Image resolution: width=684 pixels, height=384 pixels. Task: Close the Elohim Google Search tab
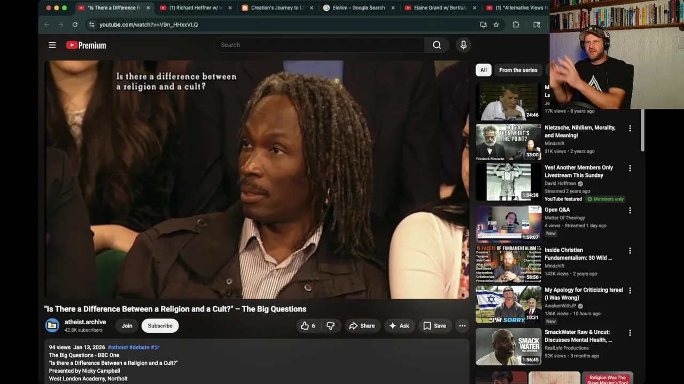pyautogui.click(x=393, y=8)
